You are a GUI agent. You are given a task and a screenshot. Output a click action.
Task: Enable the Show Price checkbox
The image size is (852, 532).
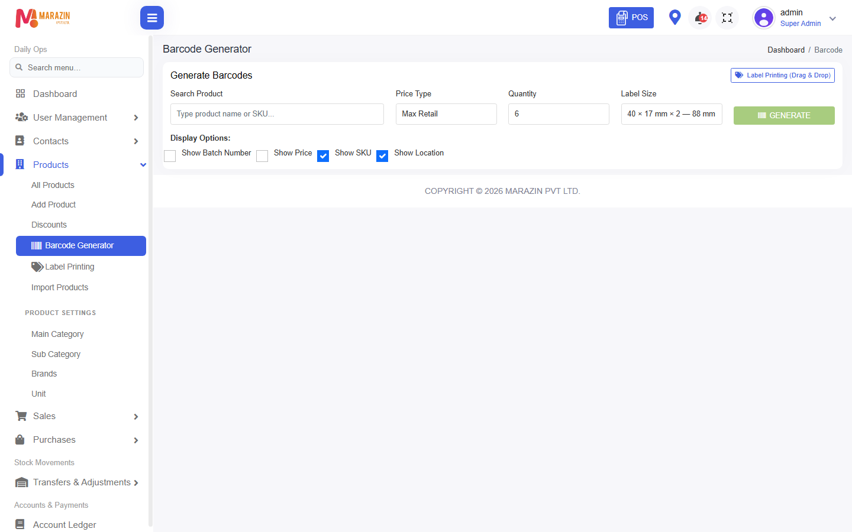point(262,156)
